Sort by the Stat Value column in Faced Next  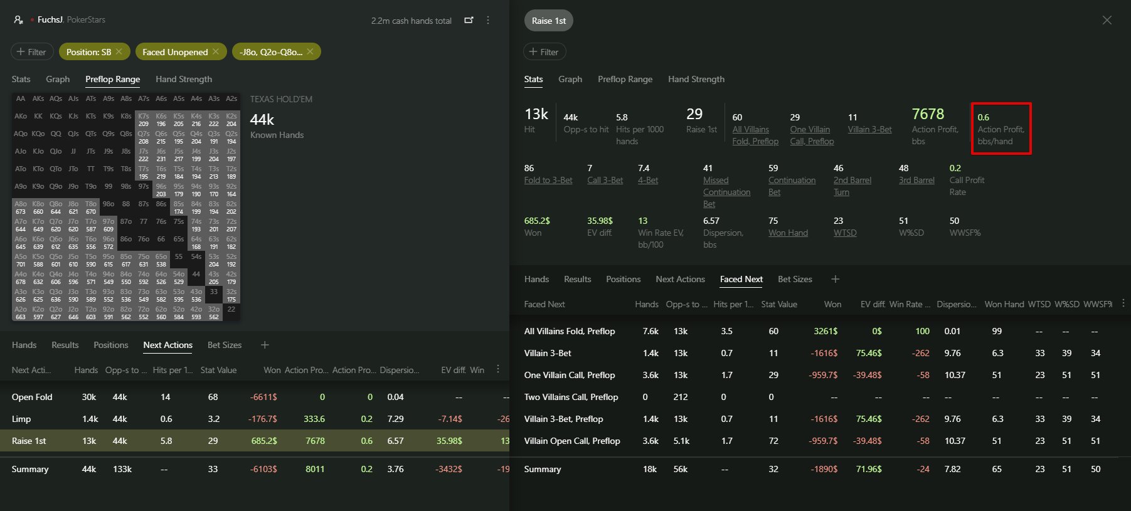(x=779, y=304)
